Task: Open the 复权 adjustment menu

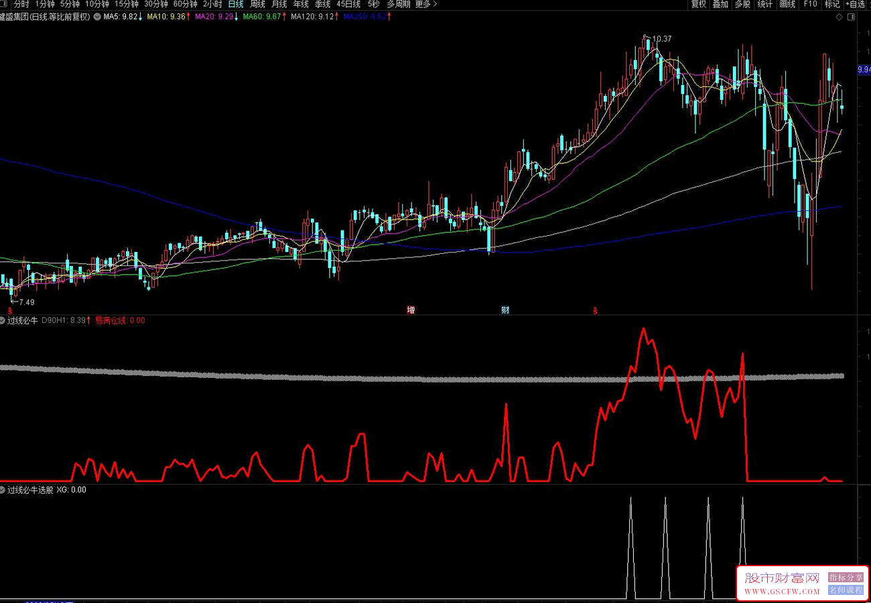Action: (699, 4)
